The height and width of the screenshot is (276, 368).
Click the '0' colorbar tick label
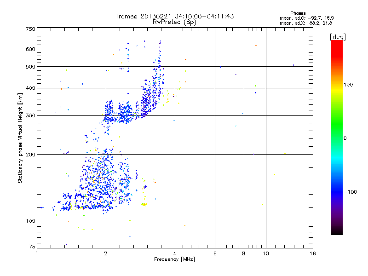tap(345, 138)
